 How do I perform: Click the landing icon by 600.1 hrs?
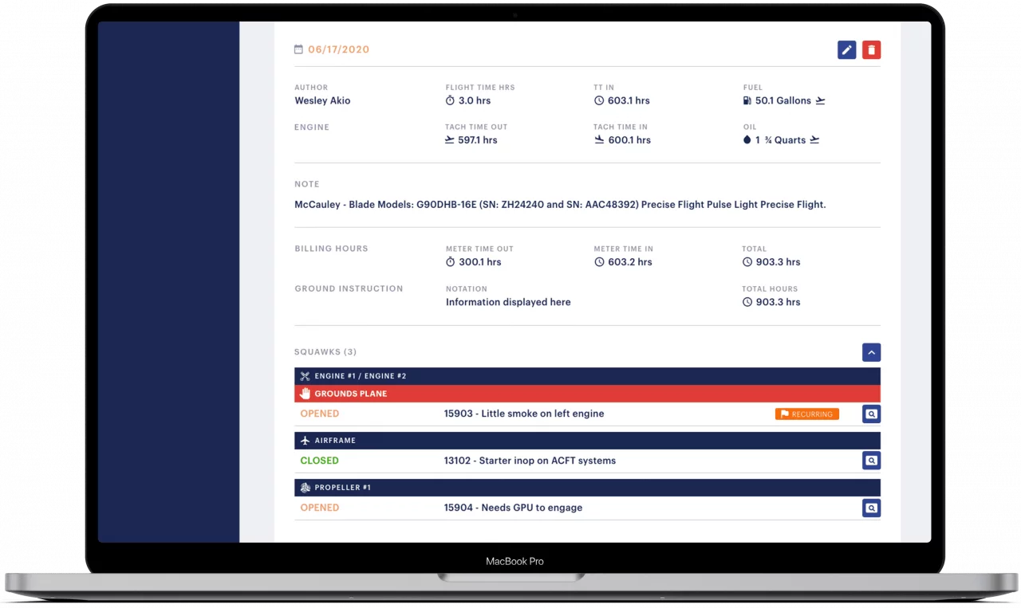click(x=599, y=139)
